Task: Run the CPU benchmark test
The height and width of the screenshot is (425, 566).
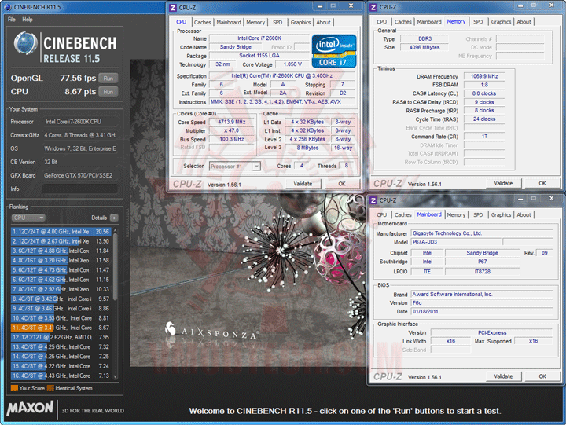Action: [x=108, y=92]
